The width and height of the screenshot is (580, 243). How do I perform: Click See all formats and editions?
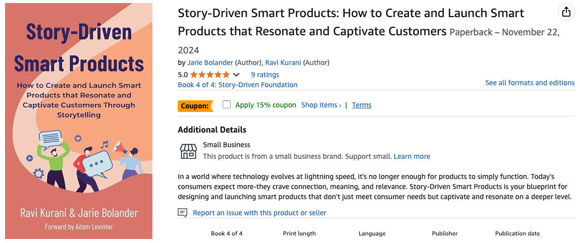(x=530, y=83)
